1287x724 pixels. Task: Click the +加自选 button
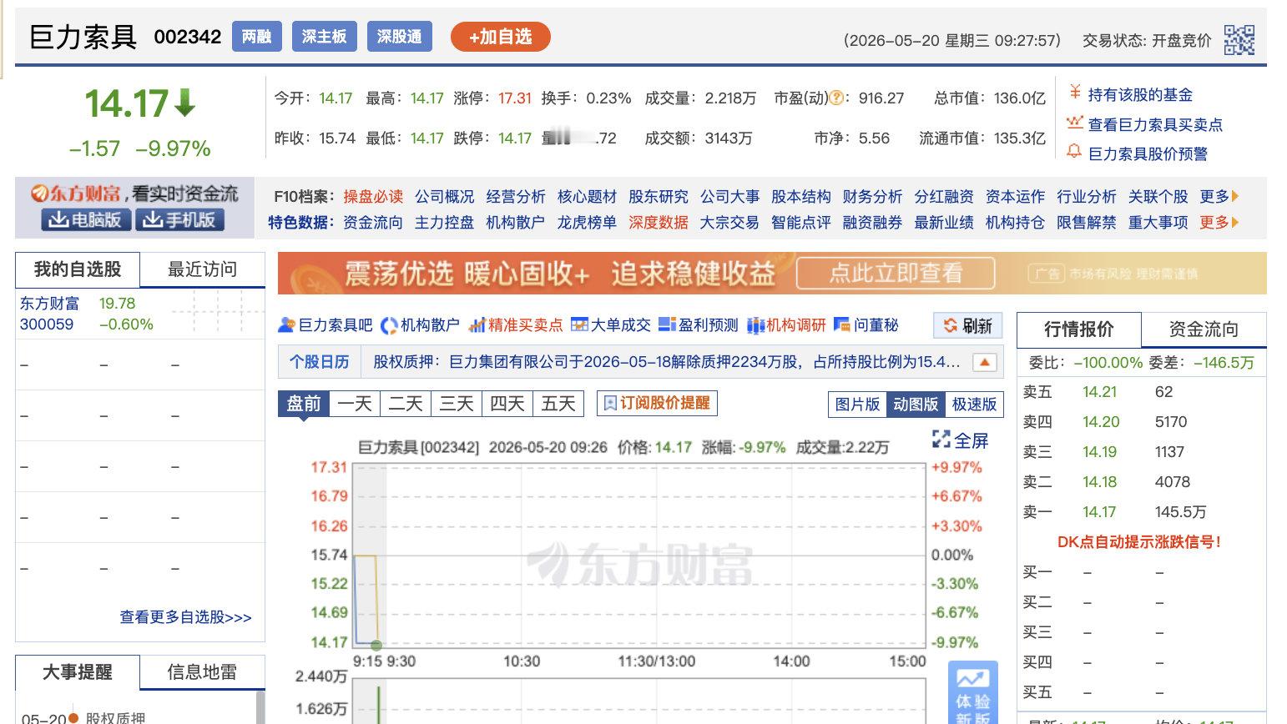click(501, 37)
